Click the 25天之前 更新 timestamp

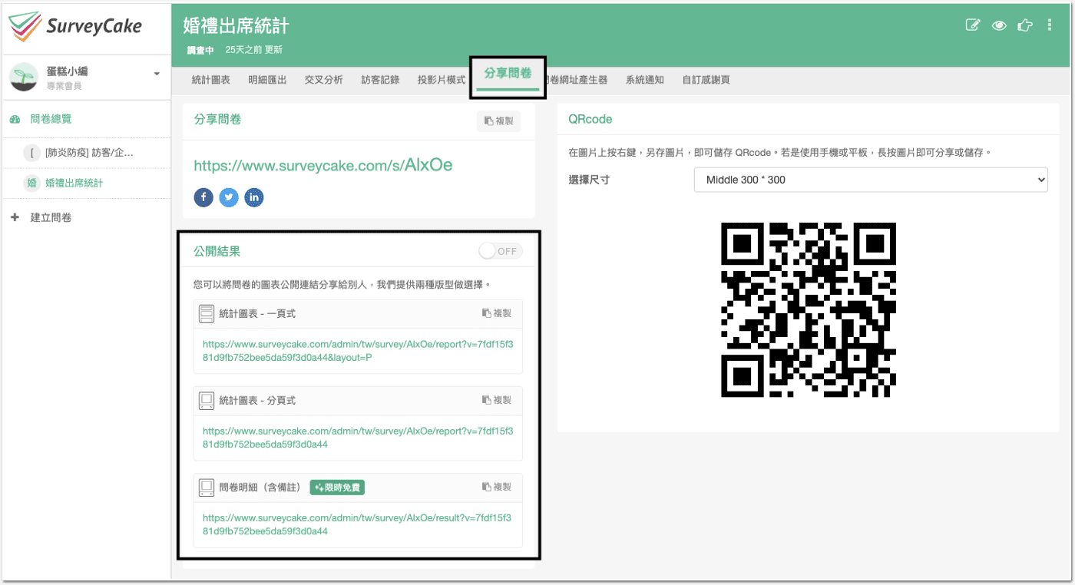coord(254,50)
